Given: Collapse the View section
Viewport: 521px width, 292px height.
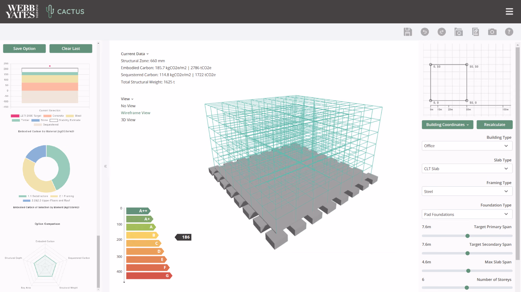Looking at the screenshot, I should tap(127, 99).
